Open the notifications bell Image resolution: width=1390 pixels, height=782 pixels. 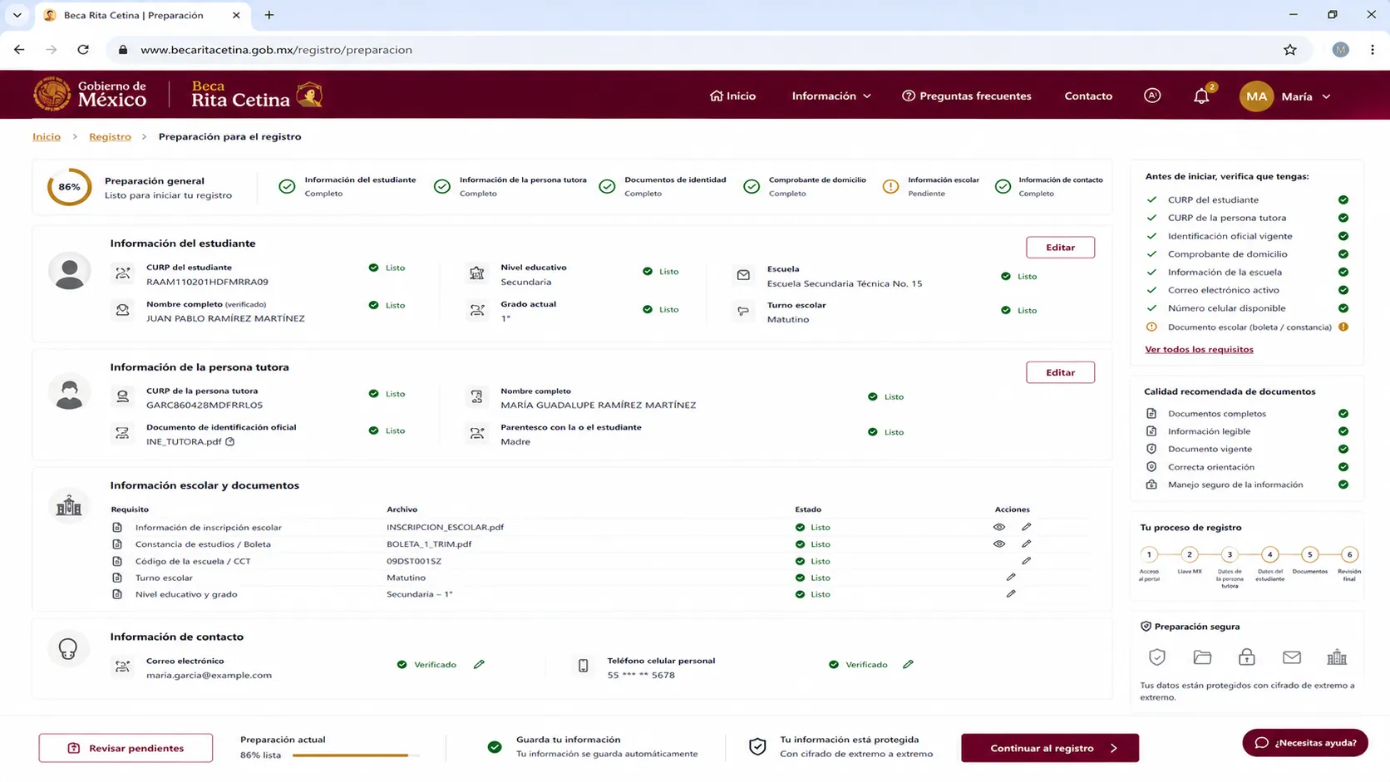(x=1201, y=96)
